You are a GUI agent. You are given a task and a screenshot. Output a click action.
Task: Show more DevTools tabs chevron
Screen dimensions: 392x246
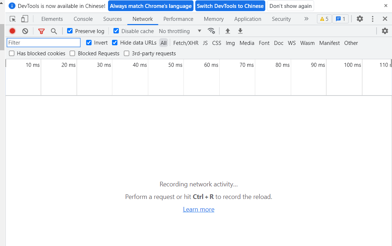tap(306, 19)
